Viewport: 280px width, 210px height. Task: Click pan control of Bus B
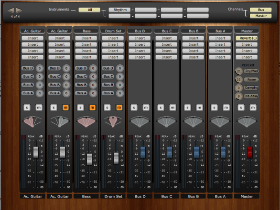coord(193,121)
